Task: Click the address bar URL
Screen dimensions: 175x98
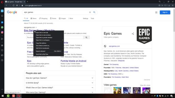Action: 33,5
